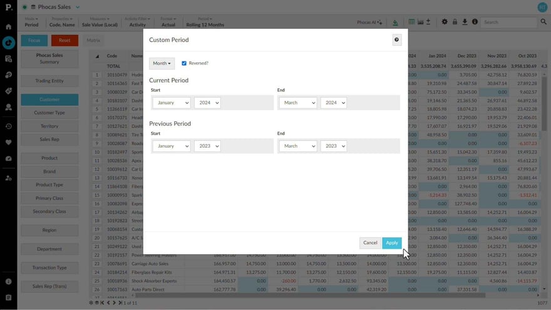551x310 pixels.
Task: Open Current Period end year dropdown
Action: point(333,103)
